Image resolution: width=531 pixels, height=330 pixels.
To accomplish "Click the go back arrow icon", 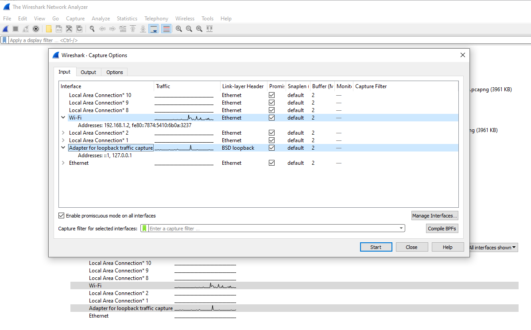I will click(x=102, y=29).
